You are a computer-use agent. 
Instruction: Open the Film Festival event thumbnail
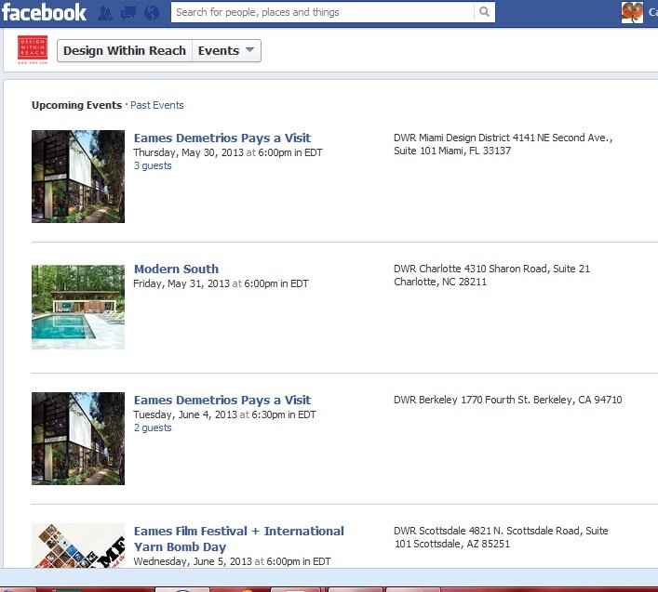point(78,546)
